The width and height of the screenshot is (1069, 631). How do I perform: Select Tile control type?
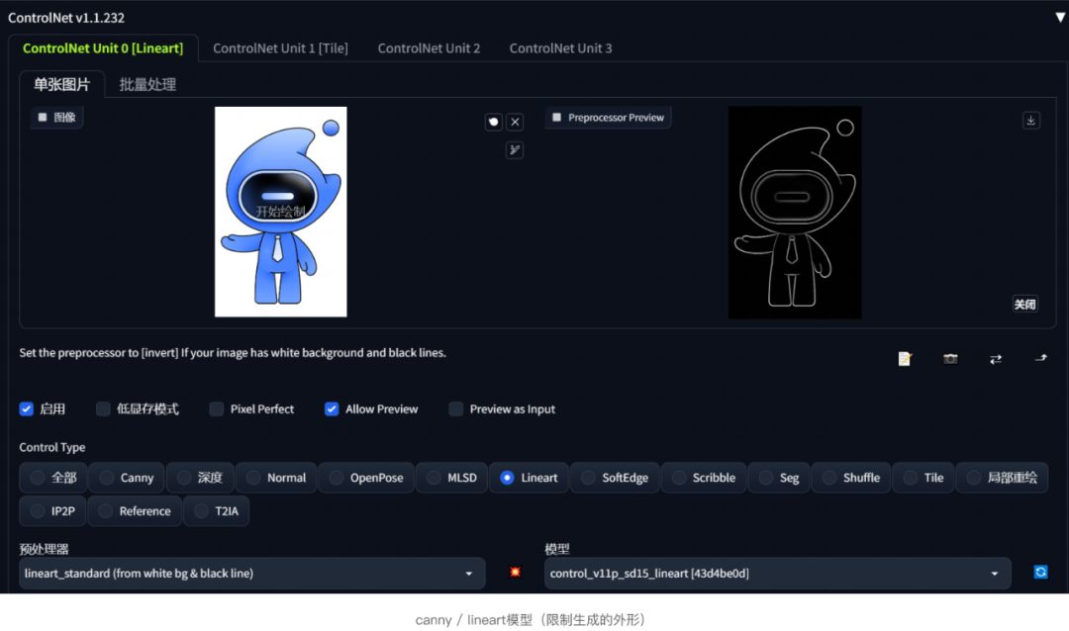(x=923, y=478)
